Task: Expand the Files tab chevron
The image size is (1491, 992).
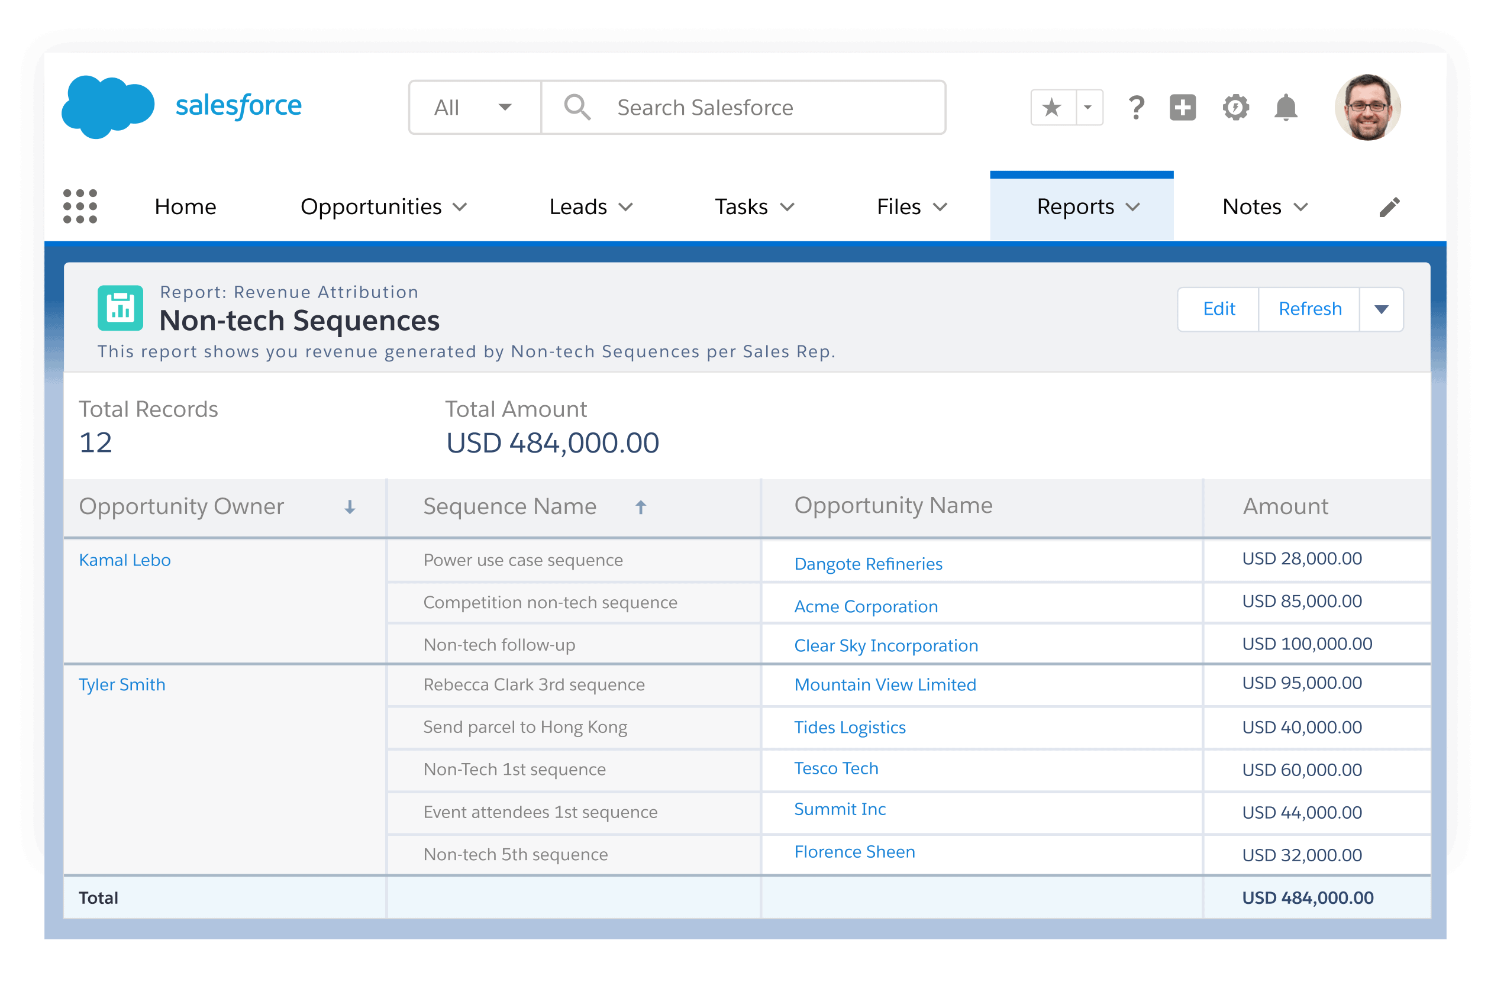Action: click(940, 207)
